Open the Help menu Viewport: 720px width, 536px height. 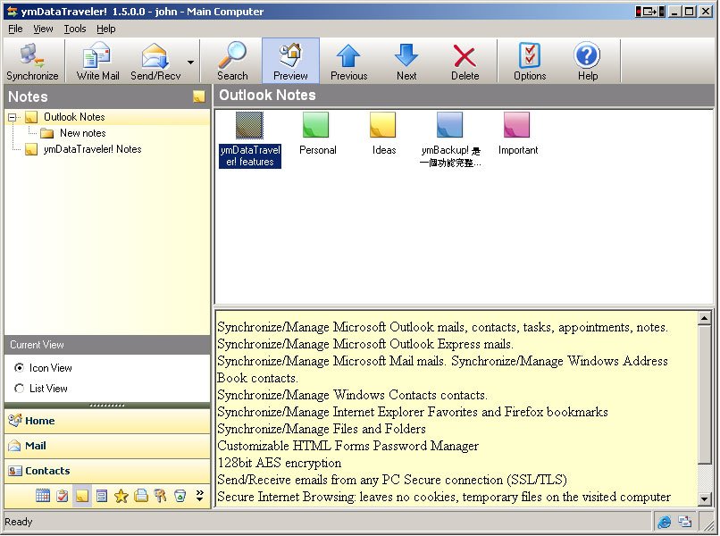[106, 29]
